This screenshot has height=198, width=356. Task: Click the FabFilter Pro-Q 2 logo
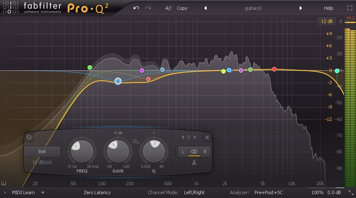pos(55,8)
